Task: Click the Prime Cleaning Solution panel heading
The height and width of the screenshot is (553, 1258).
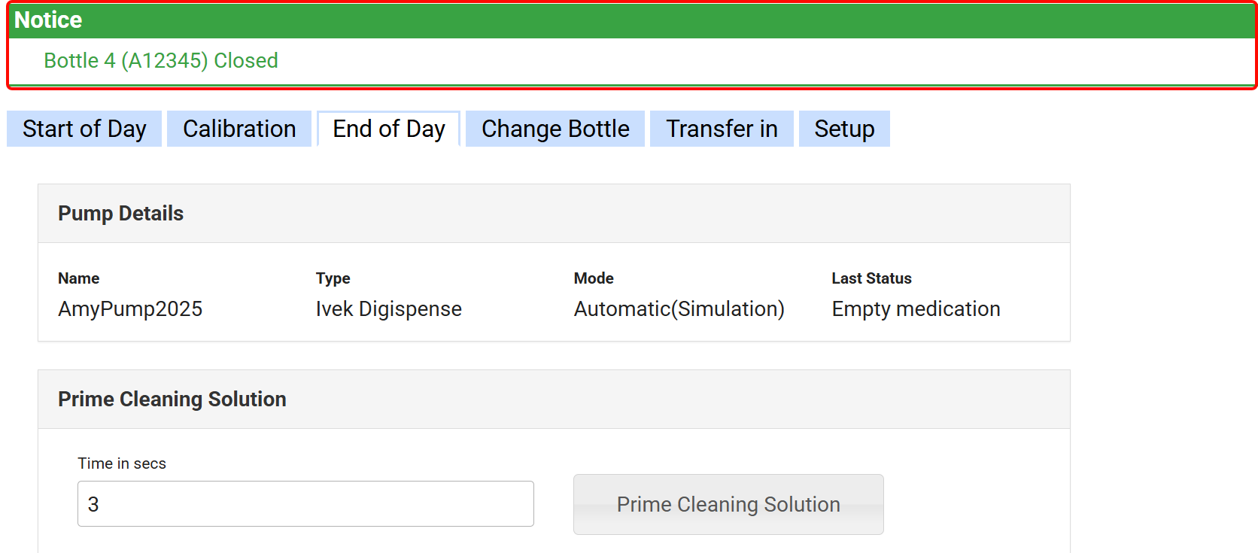Action: click(x=172, y=399)
